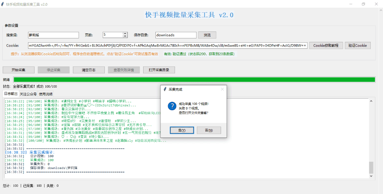Click the log line '采集成功: 100'
This screenshot has height=194, width=383.
click(29, 160)
